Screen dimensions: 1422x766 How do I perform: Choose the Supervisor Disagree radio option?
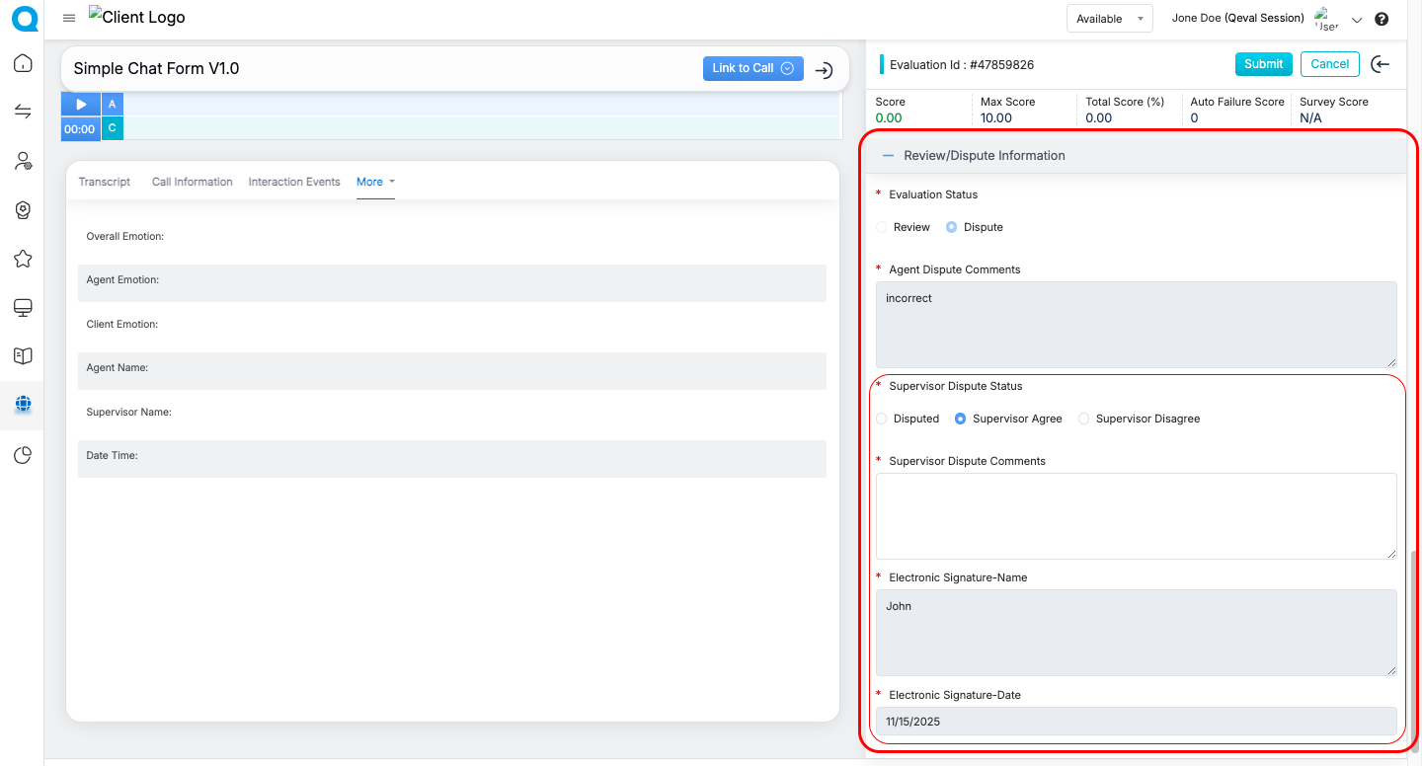1083,419
